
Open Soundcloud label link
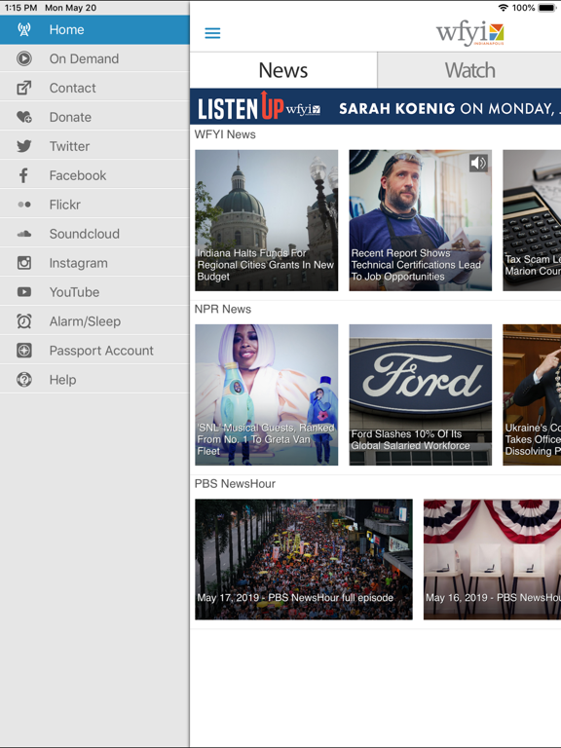click(x=85, y=234)
